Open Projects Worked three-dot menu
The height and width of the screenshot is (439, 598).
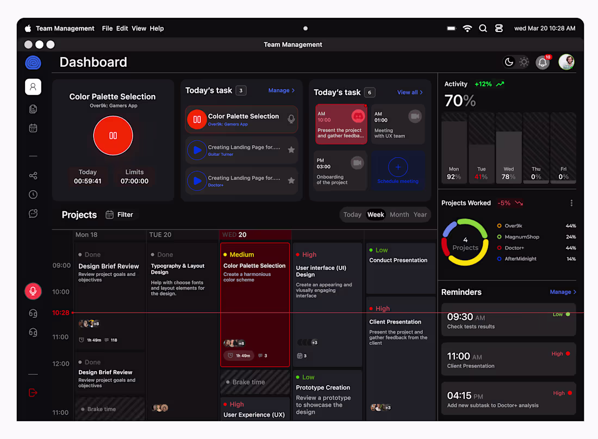(x=571, y=203)
